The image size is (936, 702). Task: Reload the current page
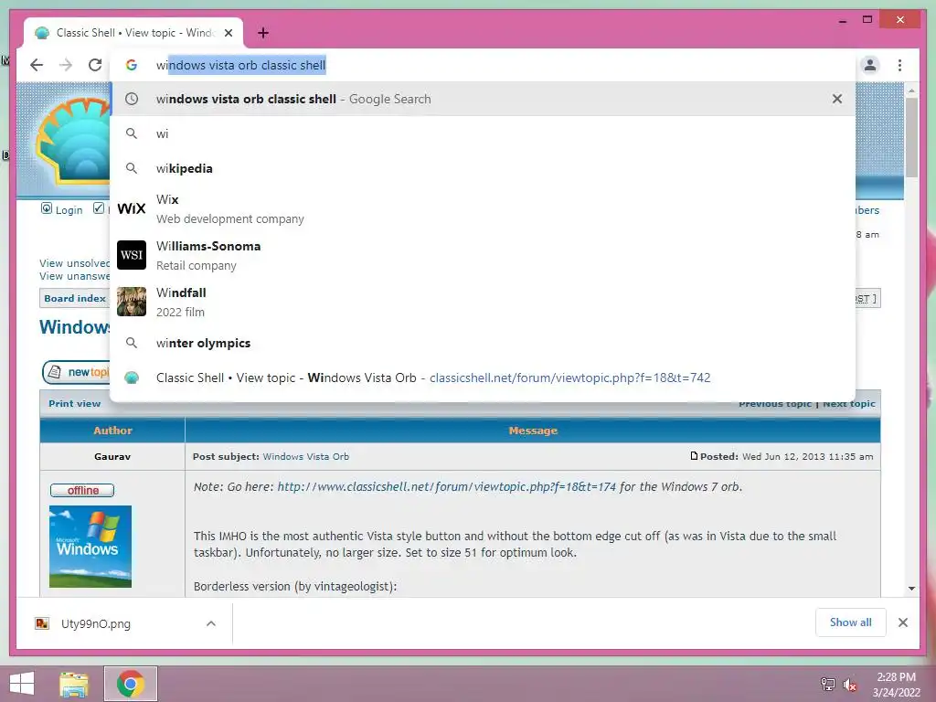pos(95,65)
